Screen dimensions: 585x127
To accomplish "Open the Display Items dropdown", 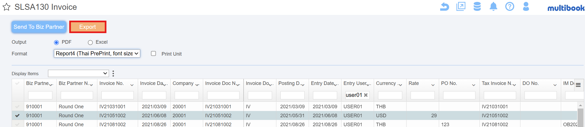I will tap(78, 73).
